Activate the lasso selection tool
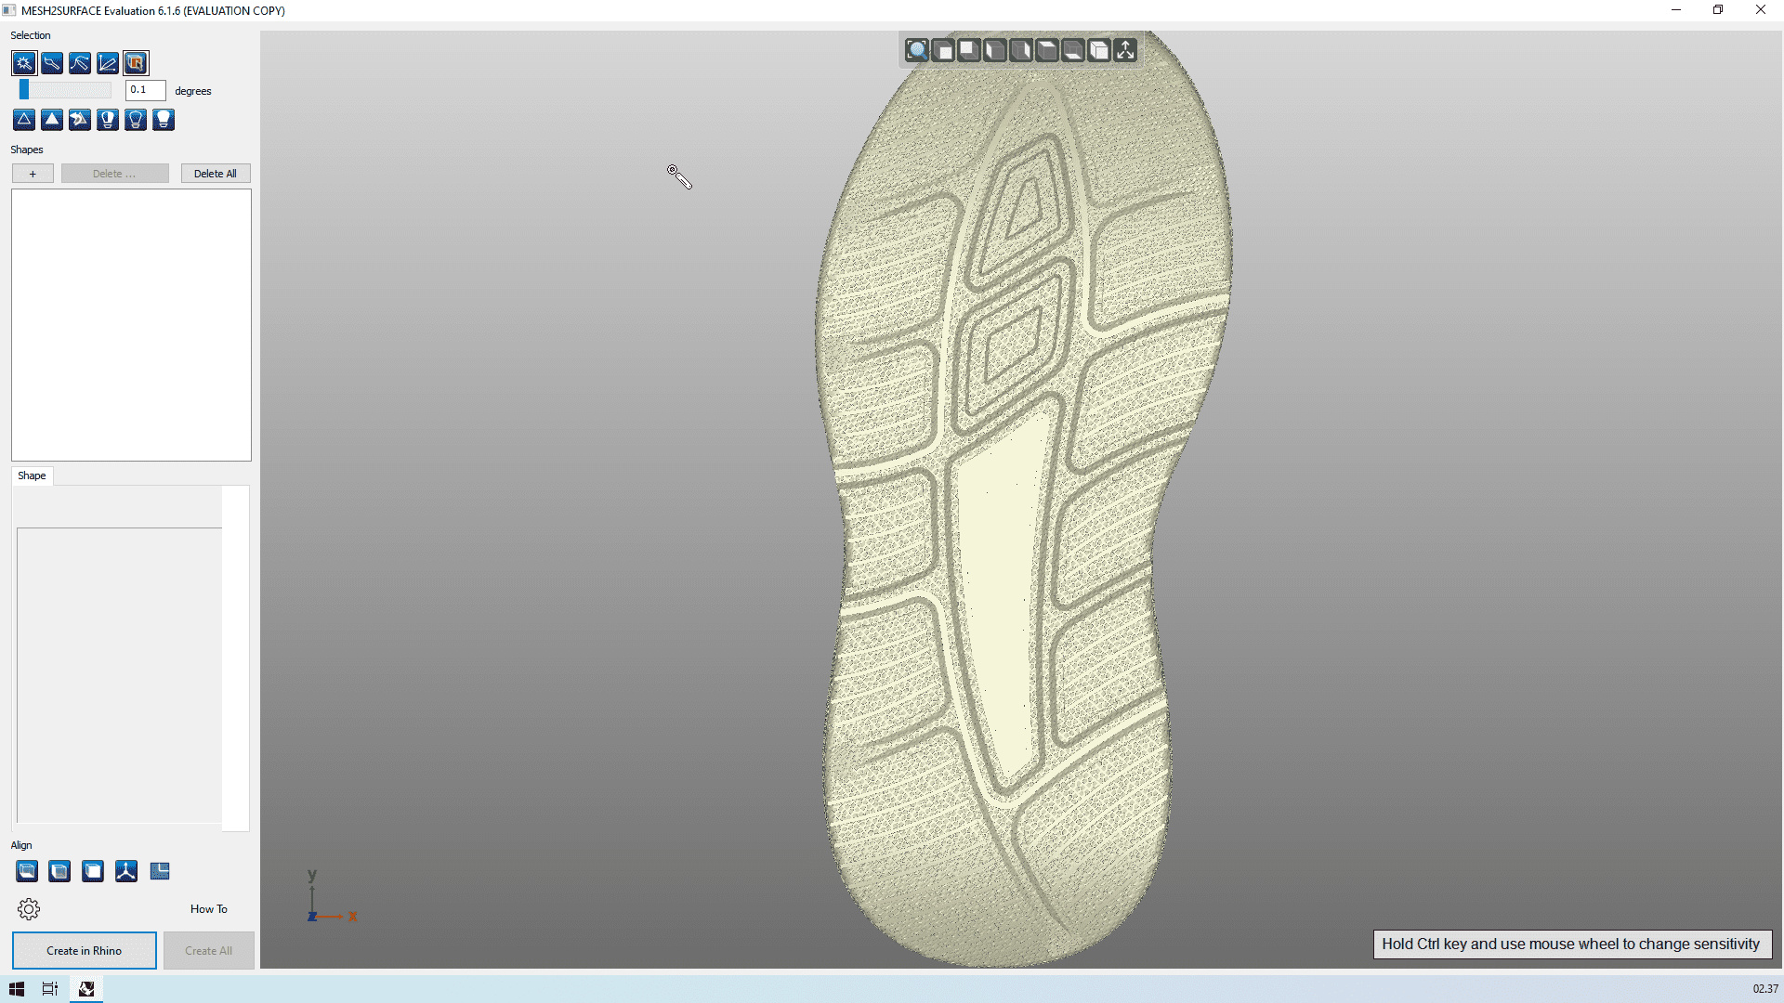This screenshot has width=1784, height=1003. 80,63
